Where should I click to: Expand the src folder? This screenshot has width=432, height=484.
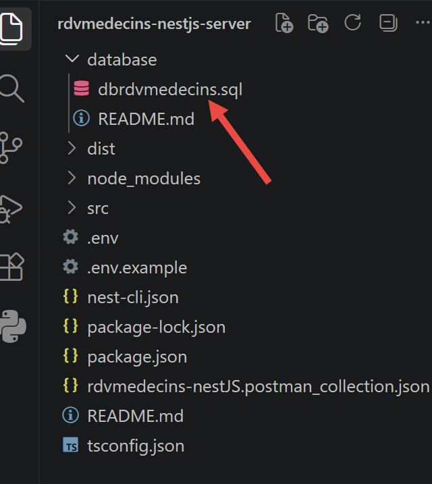[x=72, y=207]
